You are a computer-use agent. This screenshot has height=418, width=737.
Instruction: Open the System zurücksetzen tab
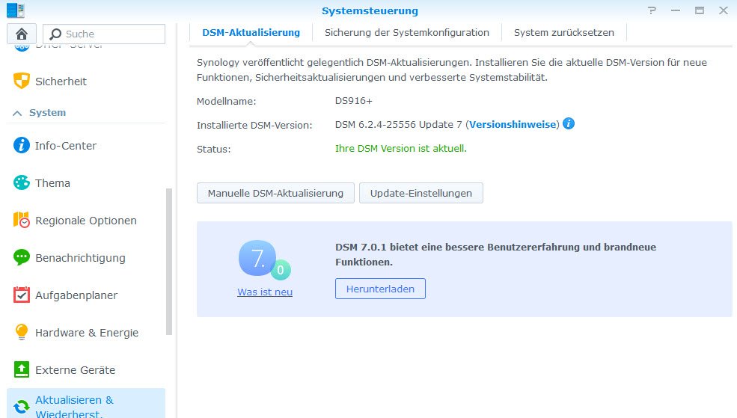pyautogui.click(x=564, y=32)
